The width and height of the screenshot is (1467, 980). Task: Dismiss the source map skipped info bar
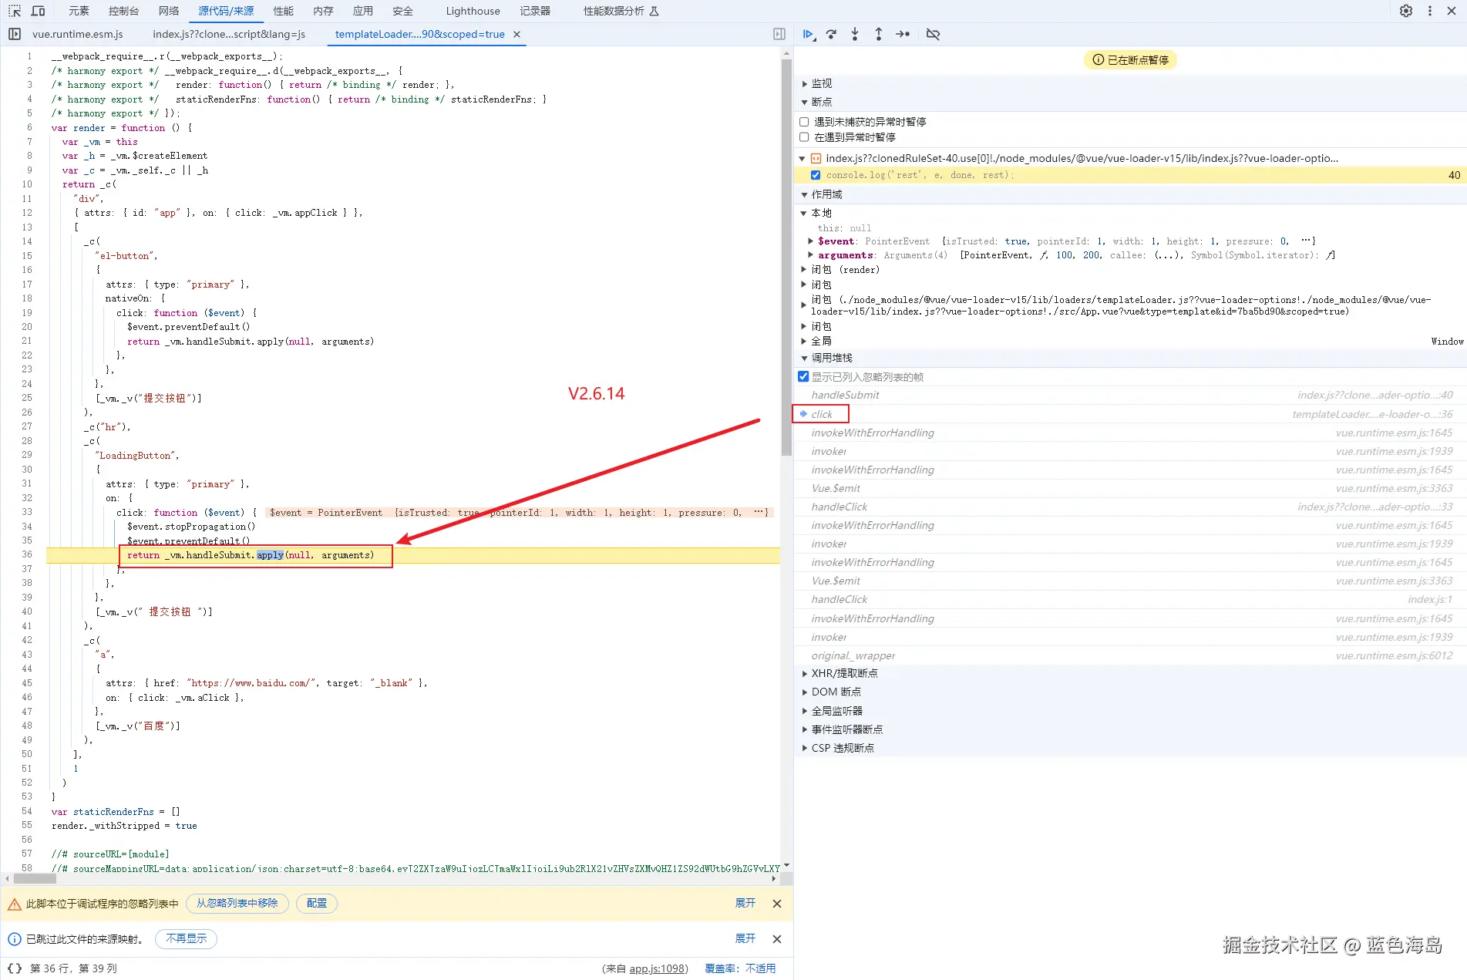pyautogui.click(x=777, y=939)
